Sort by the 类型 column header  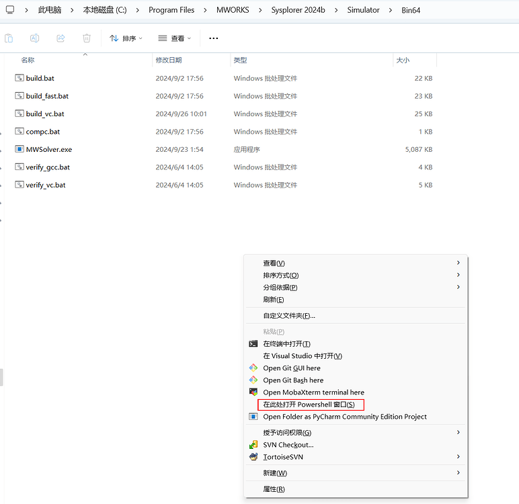[240, 60]
